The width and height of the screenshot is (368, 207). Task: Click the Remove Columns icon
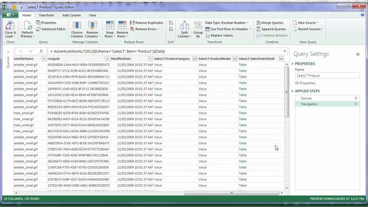[x=92, y=25]
